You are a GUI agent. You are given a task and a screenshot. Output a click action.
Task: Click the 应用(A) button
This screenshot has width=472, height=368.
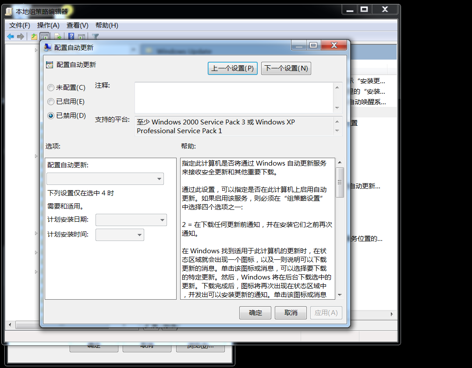326,313
